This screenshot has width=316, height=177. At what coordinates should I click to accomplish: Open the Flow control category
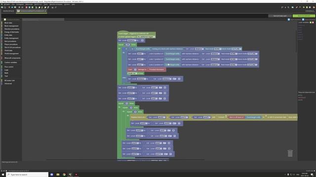(9, 67)
